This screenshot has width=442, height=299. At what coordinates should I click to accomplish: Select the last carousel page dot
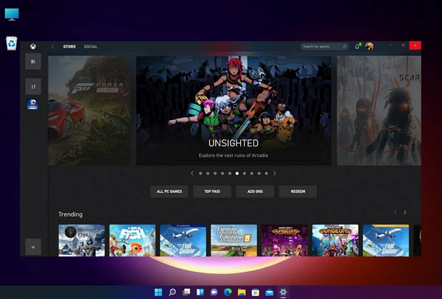(267, 173)
